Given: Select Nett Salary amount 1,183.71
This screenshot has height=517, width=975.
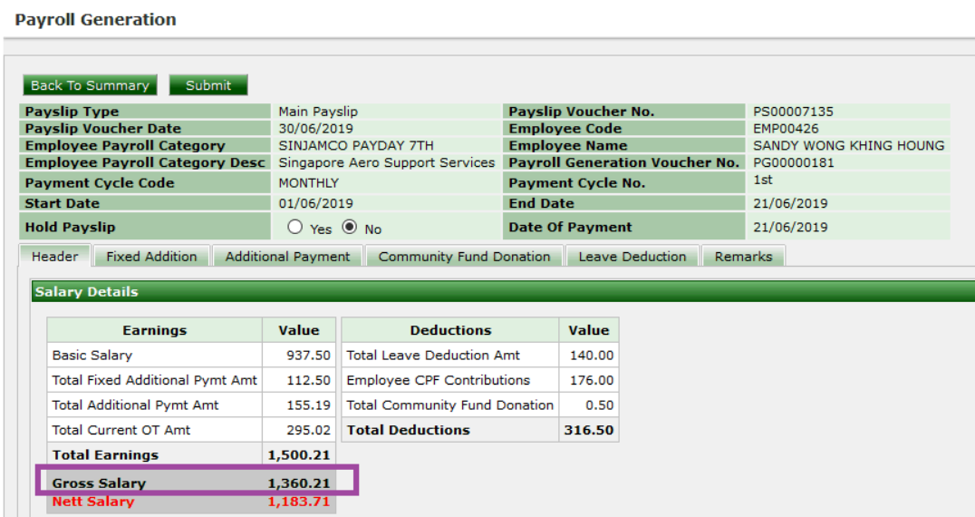Looking at the screenshot, I should coord(298,502).
